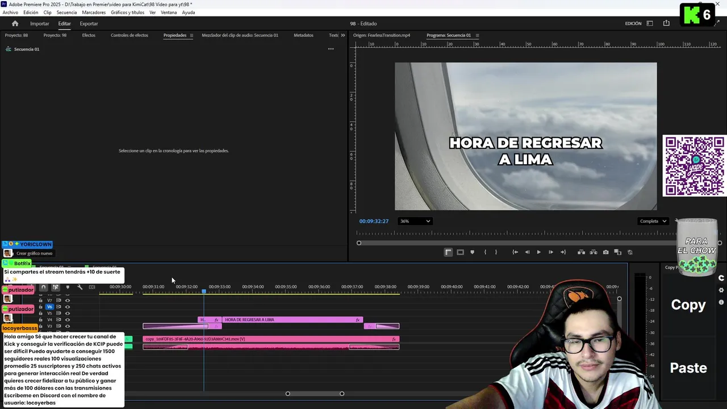
Task: Click the Secuencia 01 sequence icon
Action: tap(9, 49)
